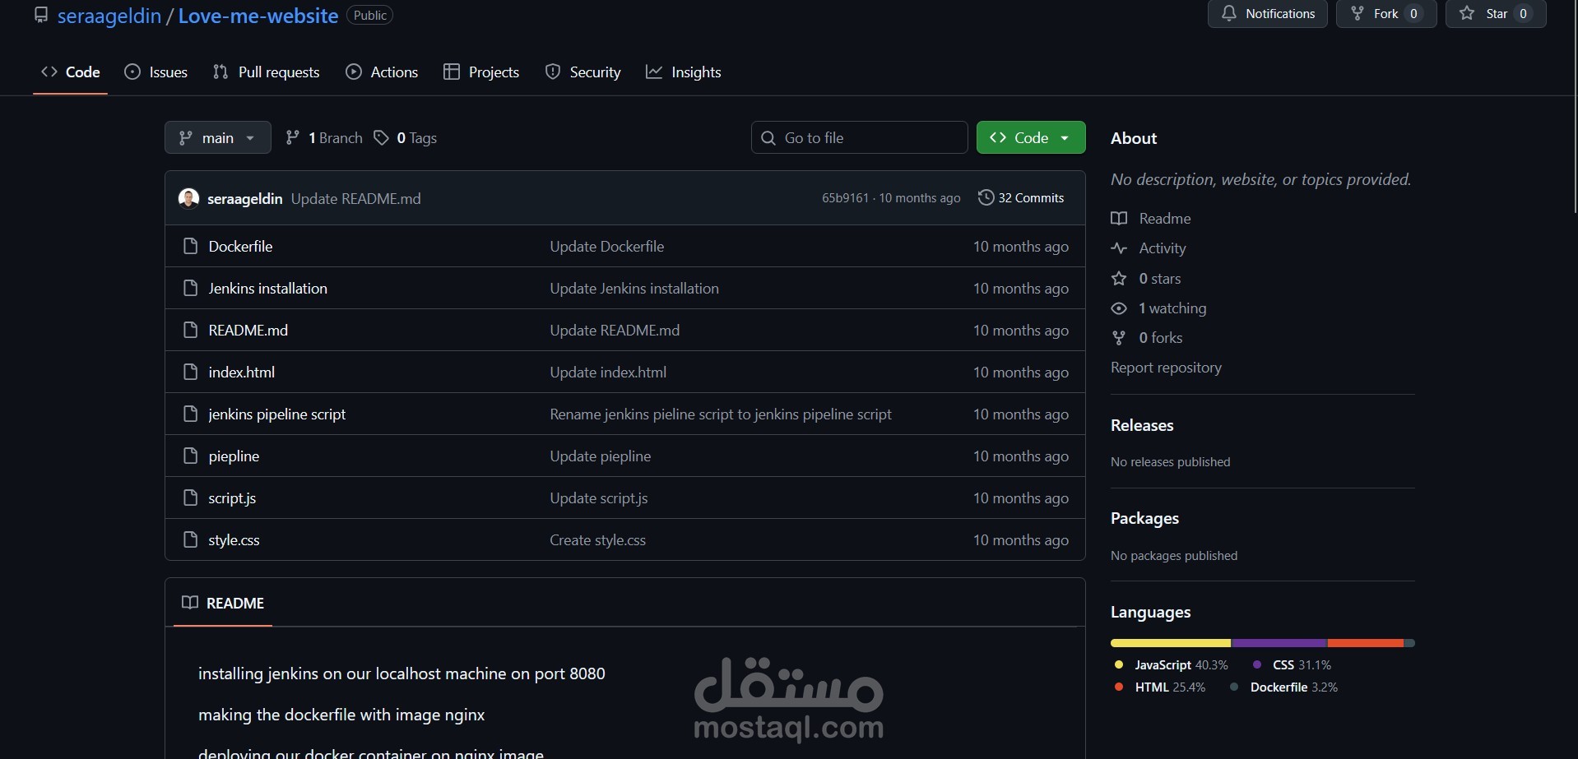Image resolution: width=1578 pixels, height=759 pixels.
Task: Click the fork icon in Fork button
Action: click(x=1358, y=13)
